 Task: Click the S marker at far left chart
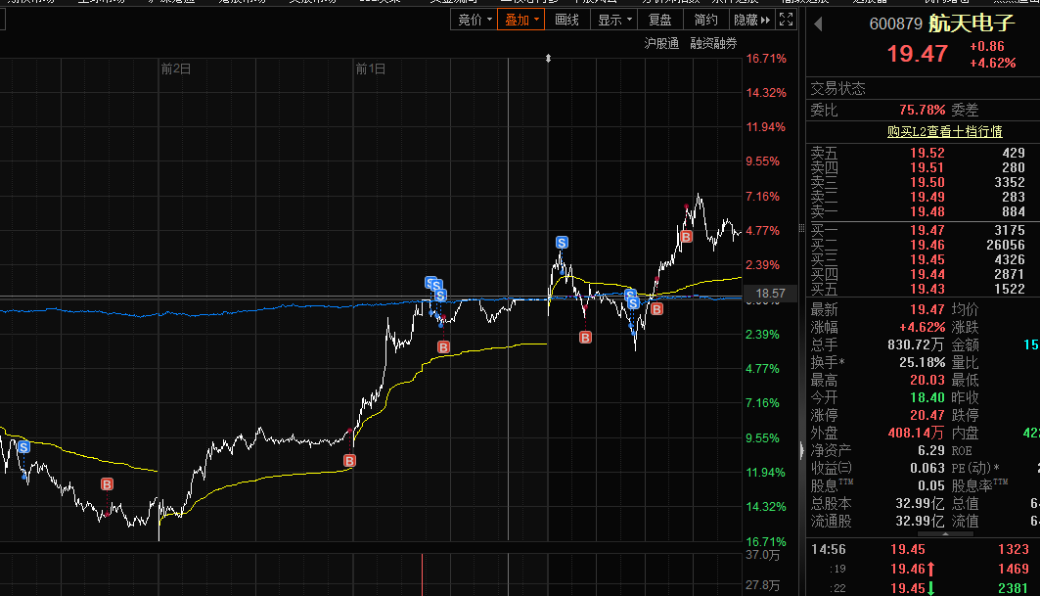click(23, 446)
